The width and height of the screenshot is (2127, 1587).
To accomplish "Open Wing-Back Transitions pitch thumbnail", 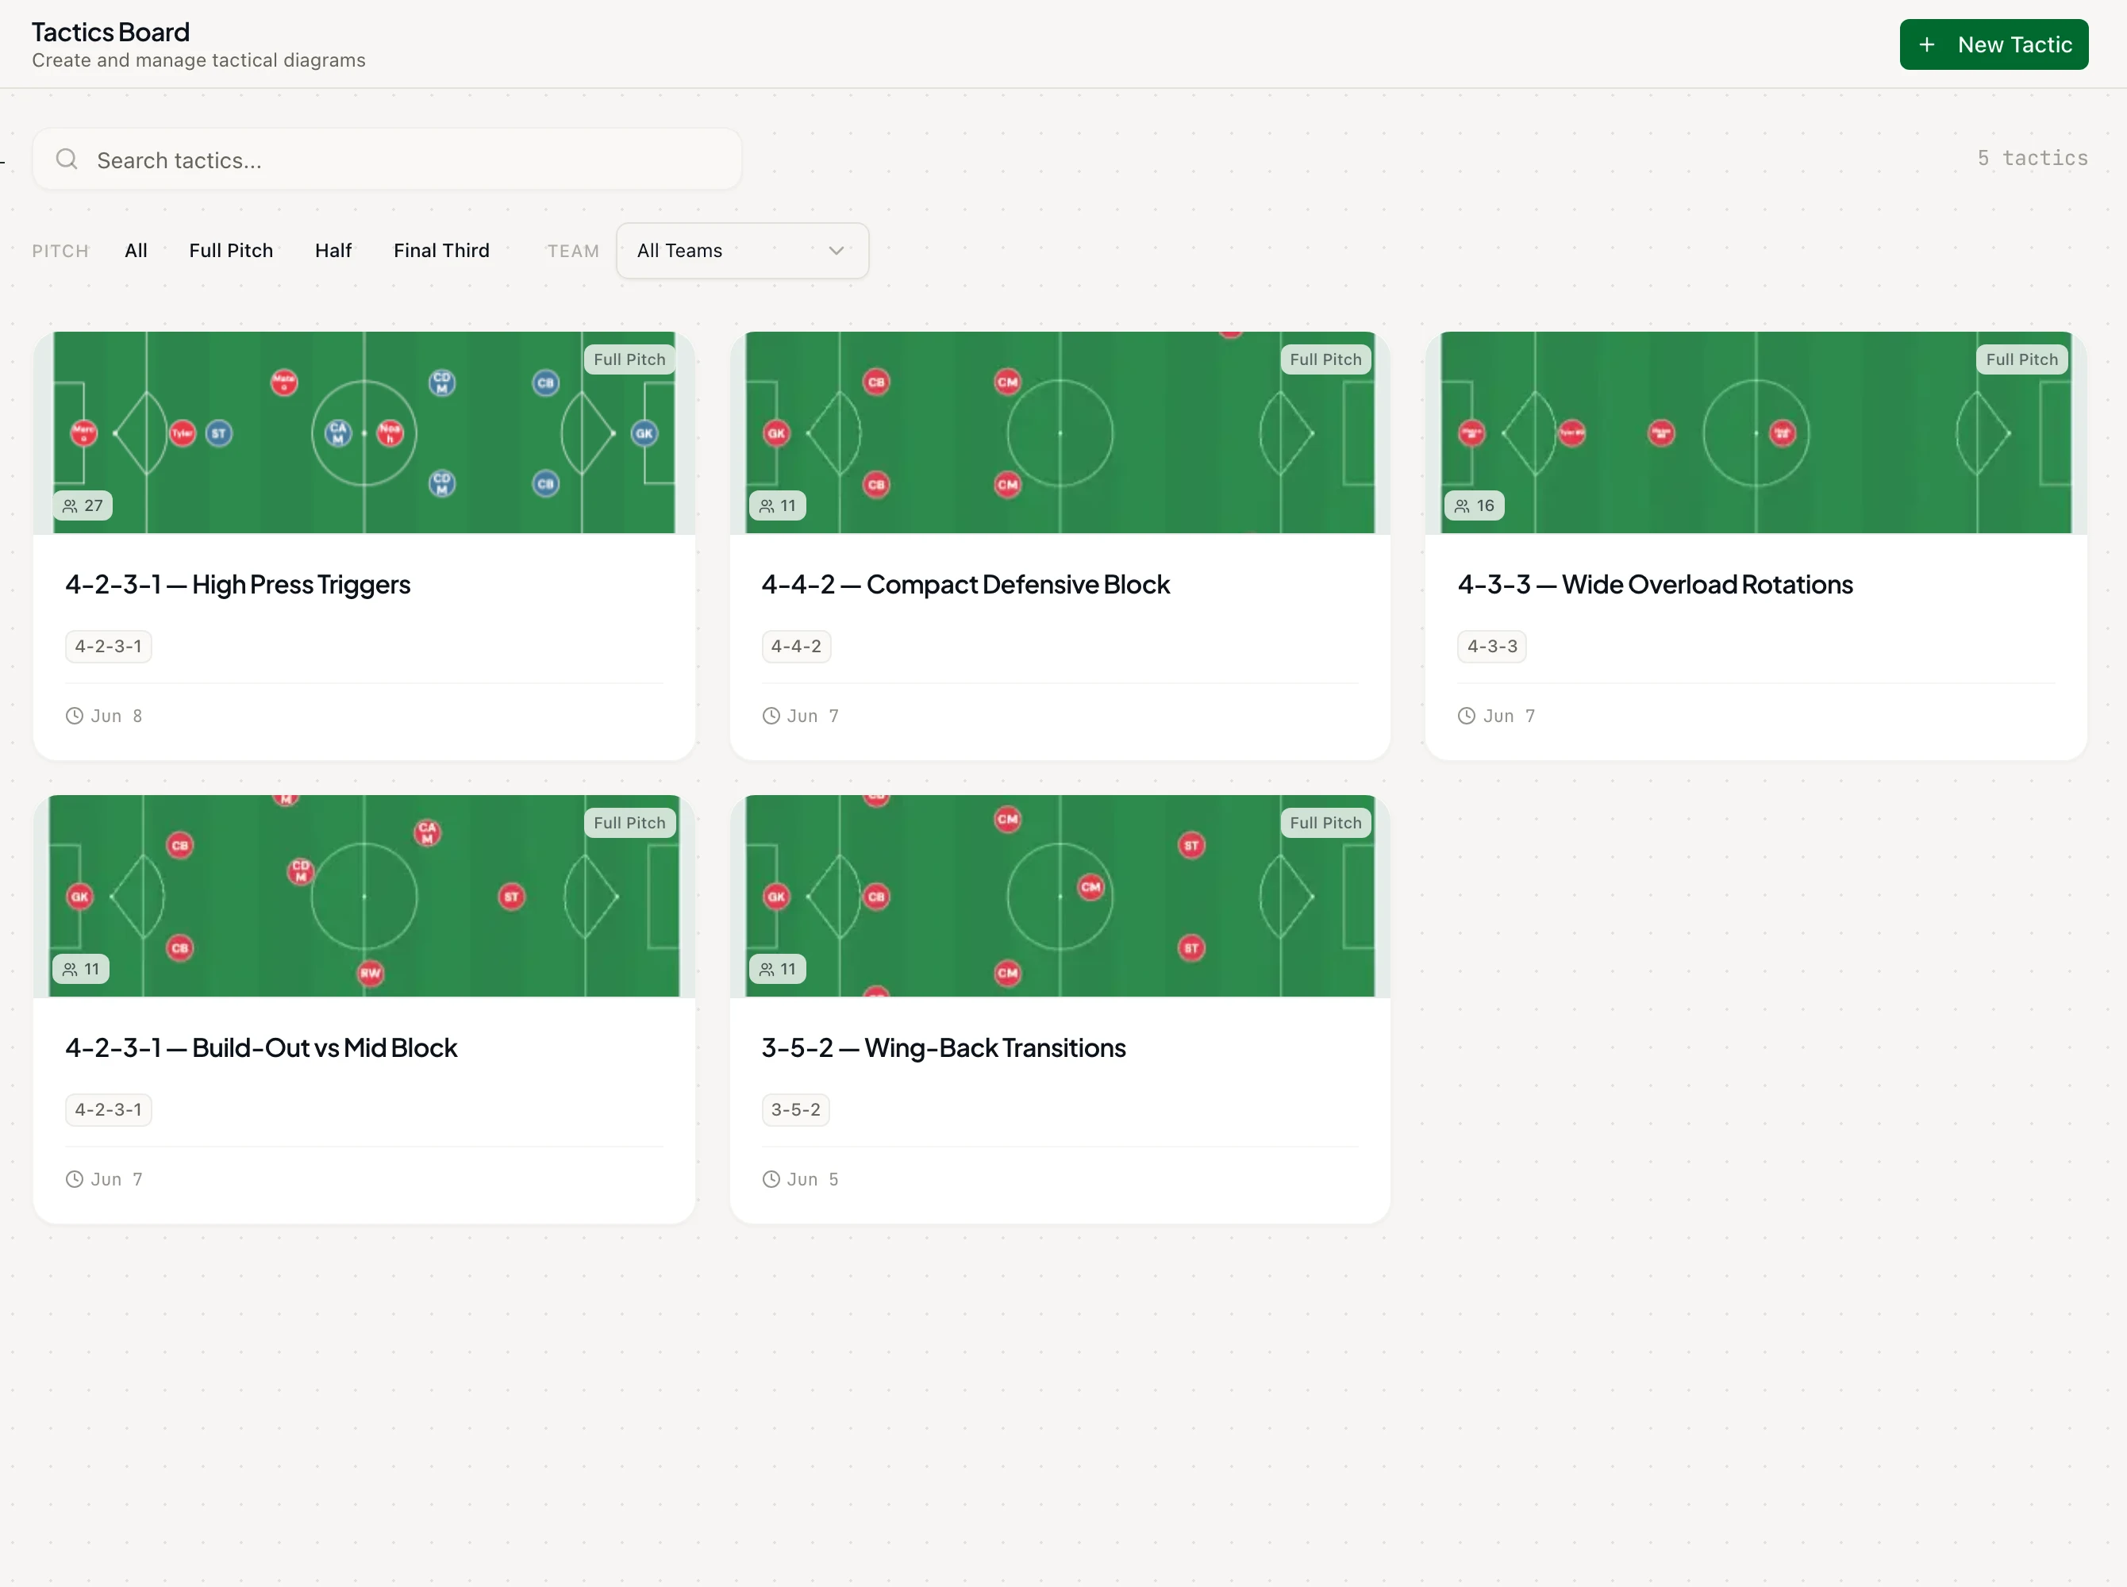I will coord(1060,895).
